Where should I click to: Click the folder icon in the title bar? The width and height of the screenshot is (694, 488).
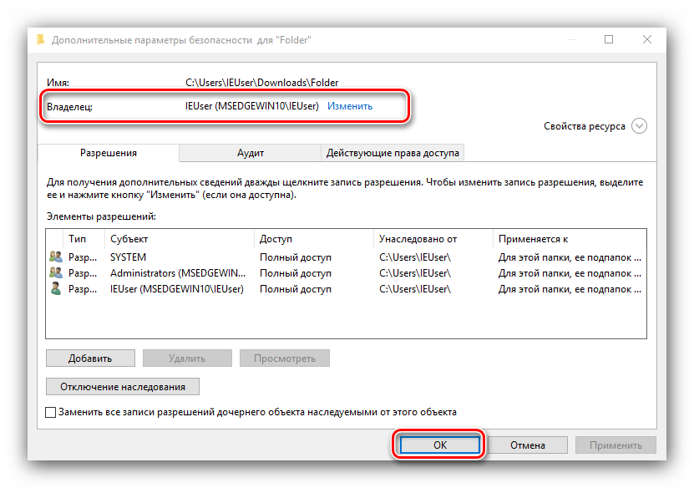pyautogui.click(x=40, y=40)
